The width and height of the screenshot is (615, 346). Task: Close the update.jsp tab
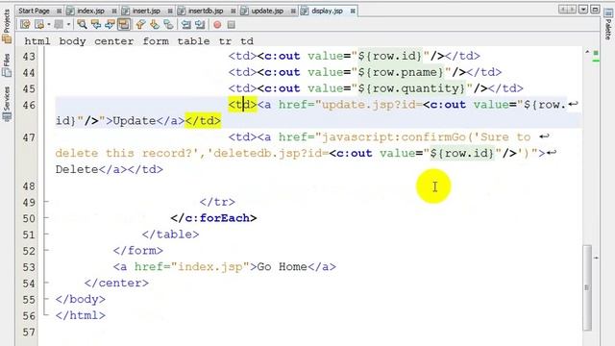[x=293, y=11]
